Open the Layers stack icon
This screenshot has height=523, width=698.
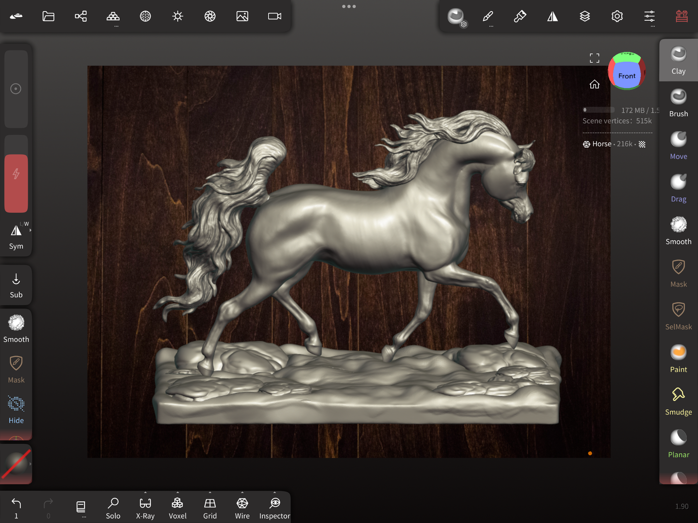tap(584, 16)
